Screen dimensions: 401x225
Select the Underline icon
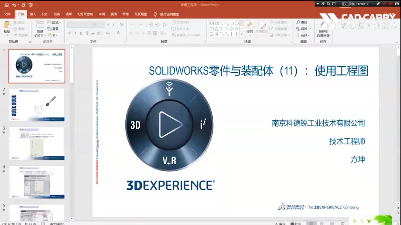[81, 32]
